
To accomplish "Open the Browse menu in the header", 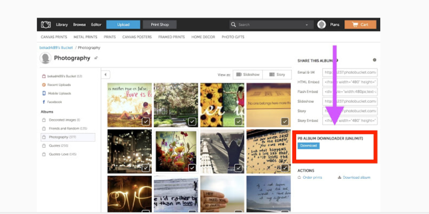I will [x=79, y=25].
